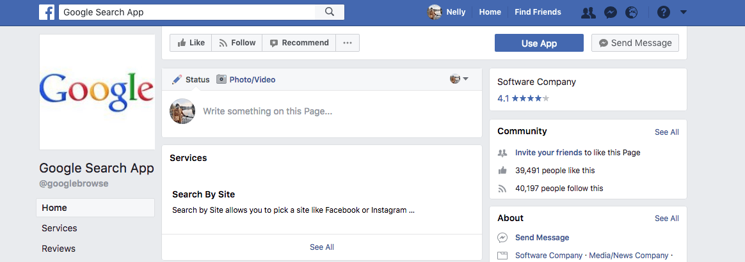
Task: Click the invite friends people icon
Action: 502,153
